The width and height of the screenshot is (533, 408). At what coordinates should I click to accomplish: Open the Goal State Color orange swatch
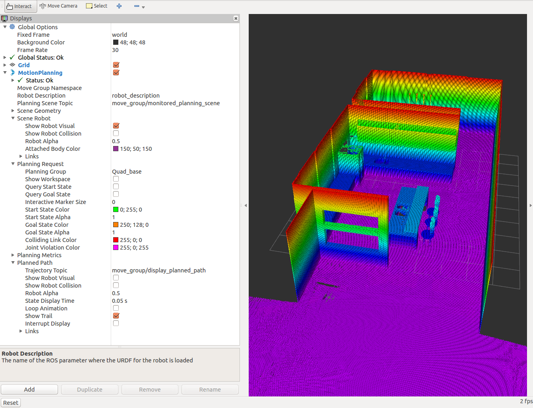(x=116, y=224)
